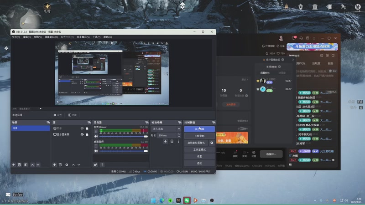Open the WeChat icon in the Windows taskbar
This screenshot has height=205, width=365.
[x=187, y=200]
